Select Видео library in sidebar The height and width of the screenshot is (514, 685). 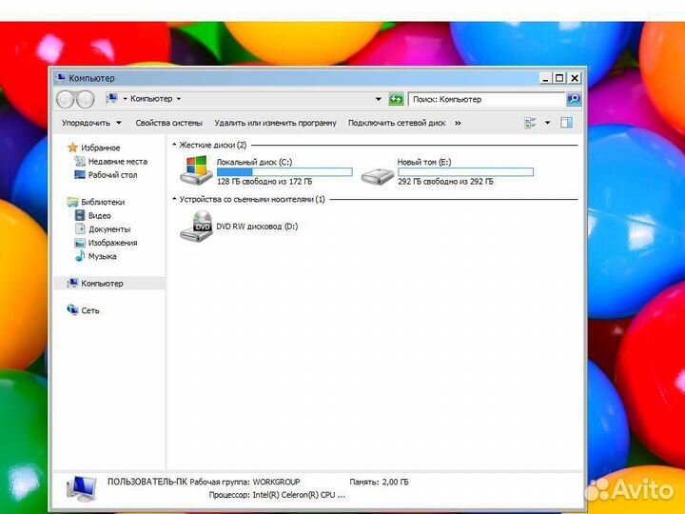pyautogui.click(x=100, y=215)
